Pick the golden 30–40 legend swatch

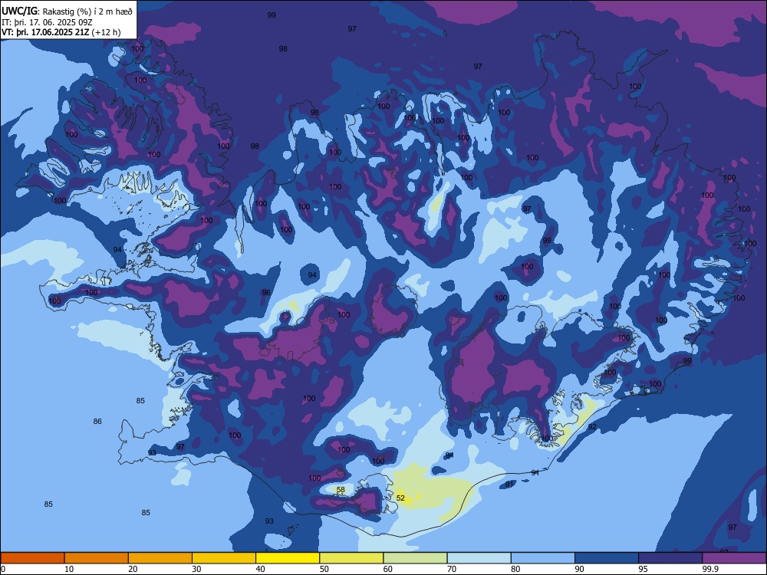[x=224, y=558]
